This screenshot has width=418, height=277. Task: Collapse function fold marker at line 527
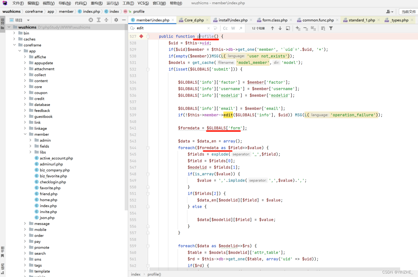coord(148,37)
